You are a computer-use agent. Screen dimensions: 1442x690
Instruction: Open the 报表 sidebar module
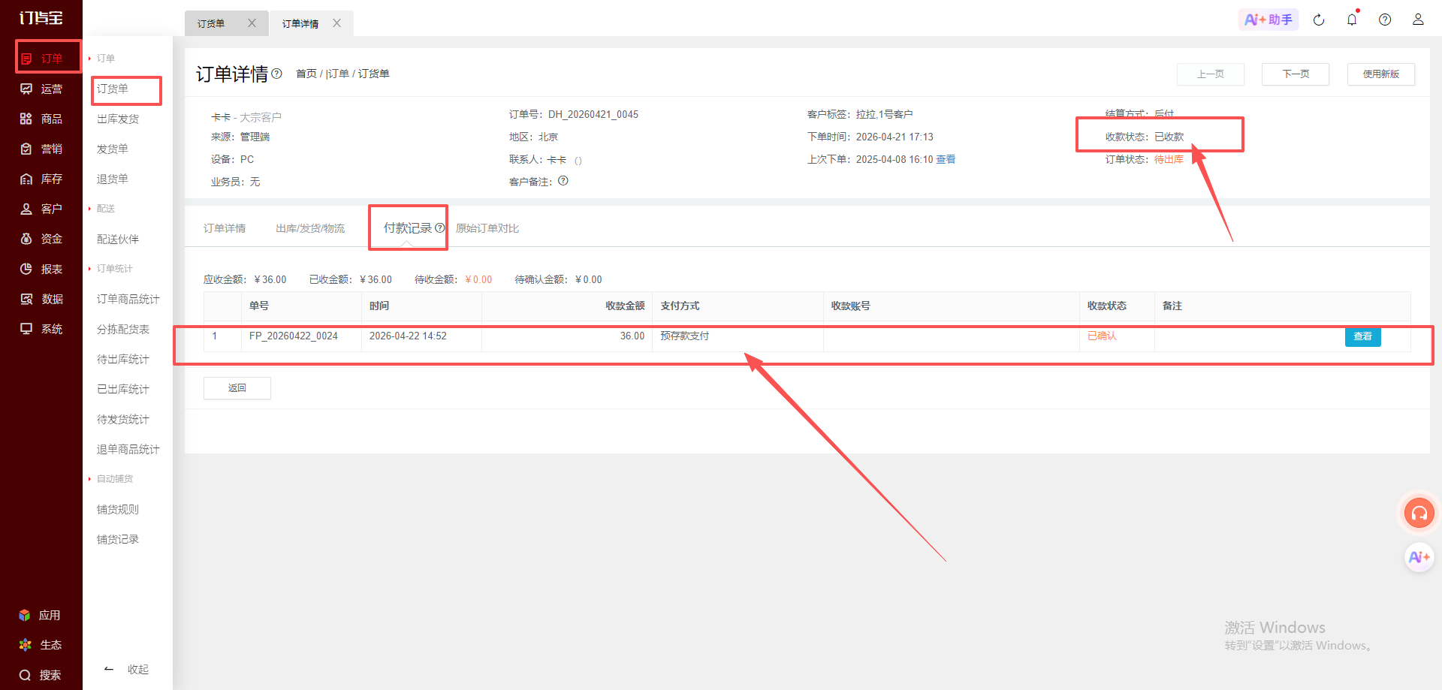pyautogui.click(x=41, y=269)
